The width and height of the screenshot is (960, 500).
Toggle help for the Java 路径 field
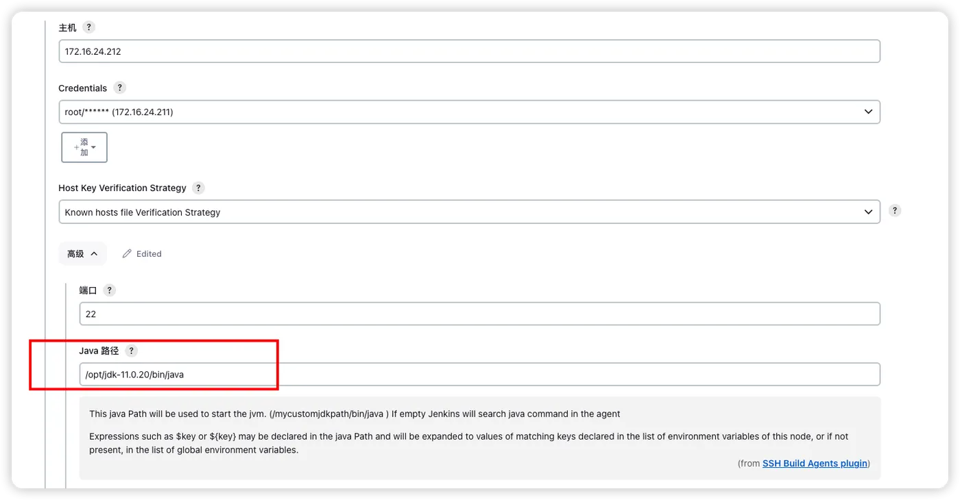pos(131,351)
